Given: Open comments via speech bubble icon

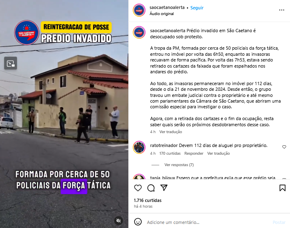Looking at the screenshot, I should pos(151,188).
